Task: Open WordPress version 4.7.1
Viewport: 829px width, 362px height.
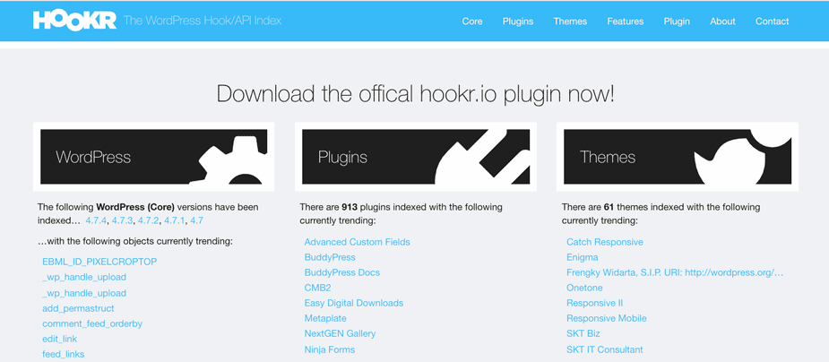Action: coord(175,221)
